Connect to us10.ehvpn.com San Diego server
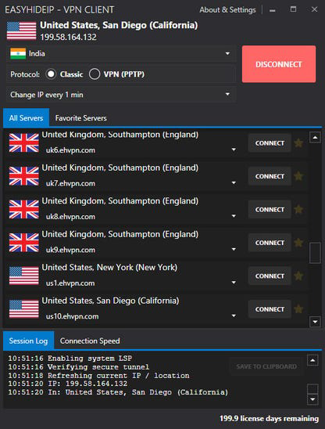Image resolution: width=325 pixels, height=429 pixels. point(270,309)
